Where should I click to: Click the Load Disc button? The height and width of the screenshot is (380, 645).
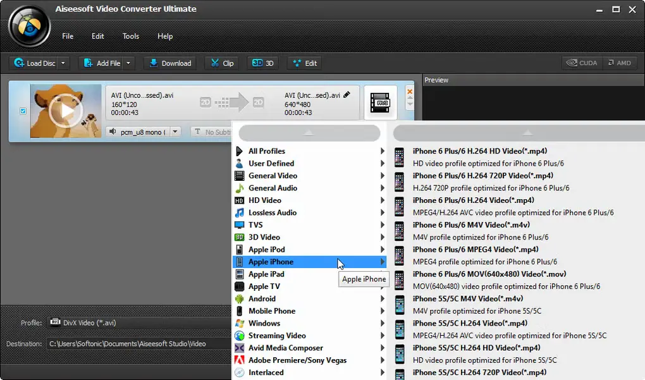(x=35, y=63)
